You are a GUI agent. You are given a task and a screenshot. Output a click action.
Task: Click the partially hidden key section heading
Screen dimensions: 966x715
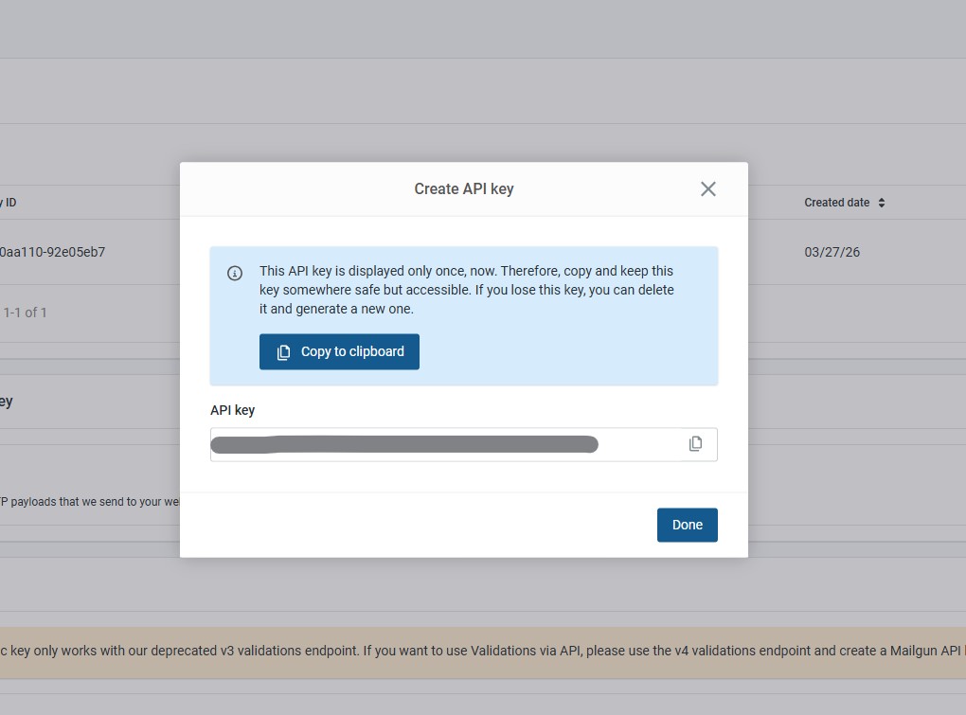click(x=6, y=402)
